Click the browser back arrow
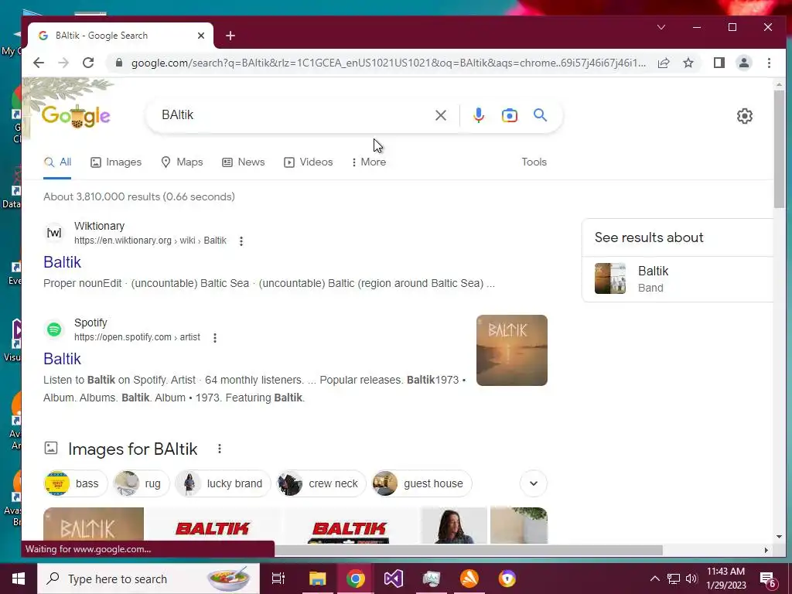This screenshot has height=594, width=792. 39,63
